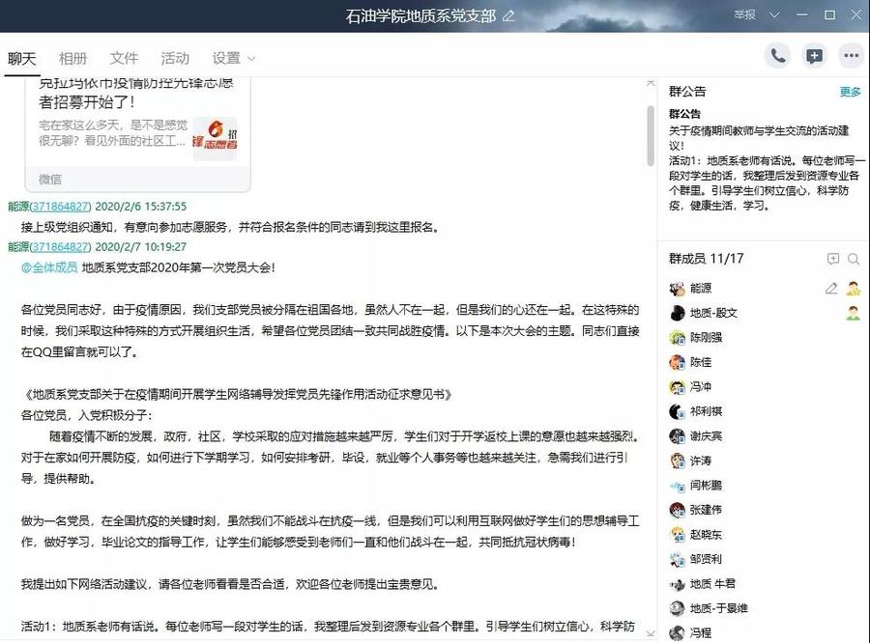Open the ellipsis more-actions icon top right

pos(850,56)
